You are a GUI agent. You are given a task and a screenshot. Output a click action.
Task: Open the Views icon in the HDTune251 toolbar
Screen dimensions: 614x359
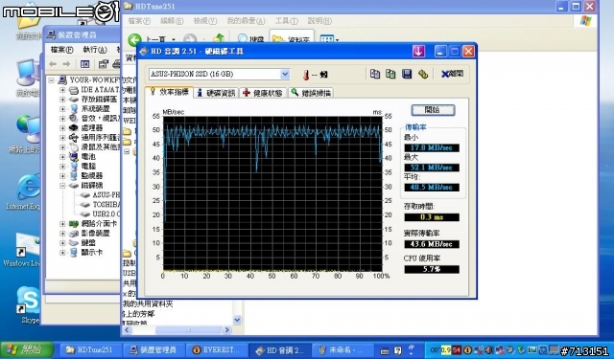coord(326,38)
